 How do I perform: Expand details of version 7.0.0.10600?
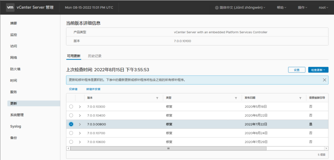point(80,142)
